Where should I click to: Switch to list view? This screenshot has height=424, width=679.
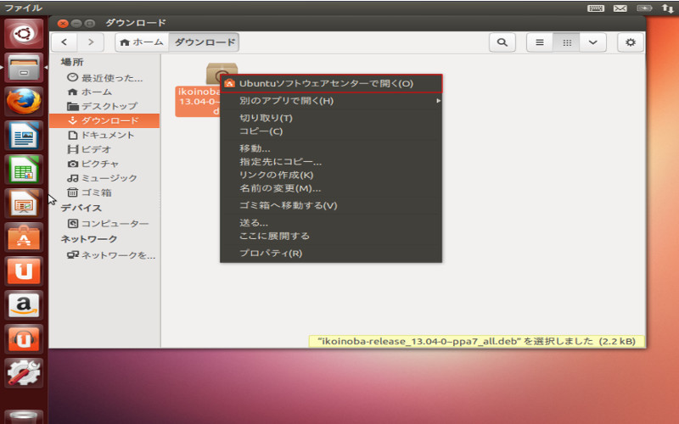click(540, 42)
